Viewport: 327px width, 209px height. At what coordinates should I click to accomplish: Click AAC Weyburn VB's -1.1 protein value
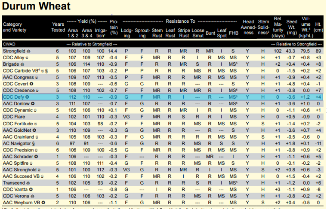coord(113,203)
